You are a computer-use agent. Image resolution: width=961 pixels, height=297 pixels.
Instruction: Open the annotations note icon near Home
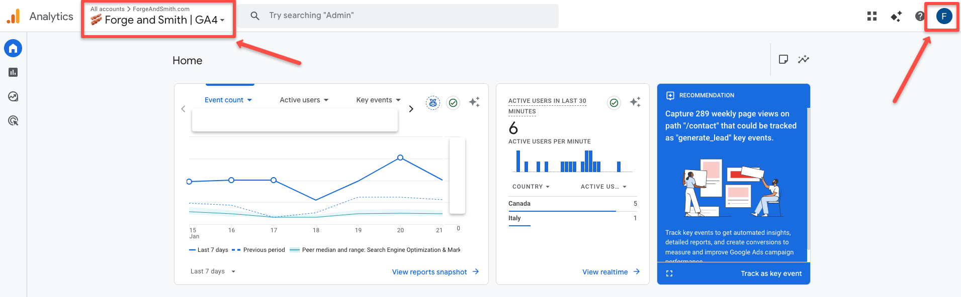pyautogui.click(x=783, y=59)
